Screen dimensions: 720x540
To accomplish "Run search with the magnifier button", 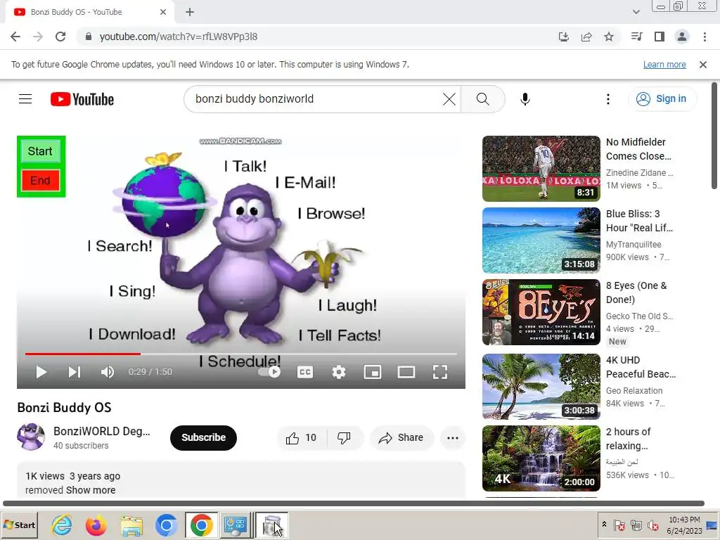I will [482, 99].
